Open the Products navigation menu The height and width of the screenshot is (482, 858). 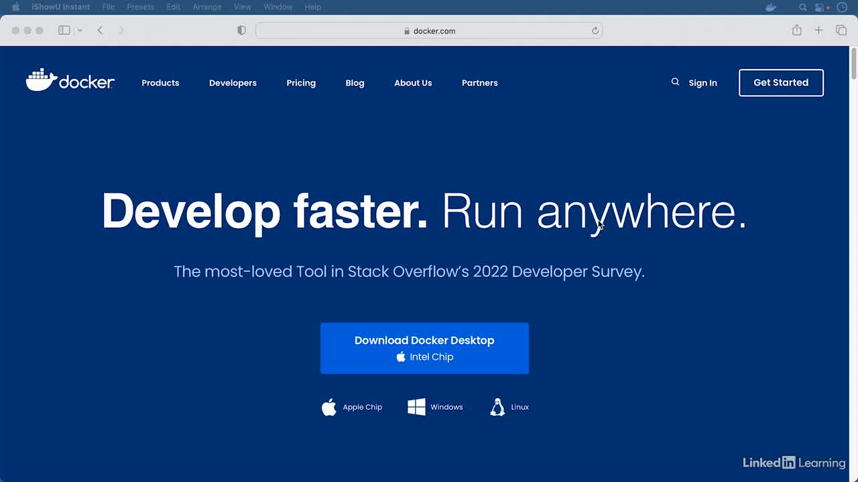coord(160,83)
